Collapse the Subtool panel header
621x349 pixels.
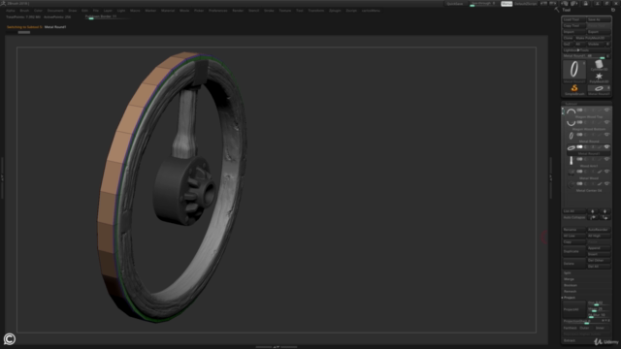(572, 104)
